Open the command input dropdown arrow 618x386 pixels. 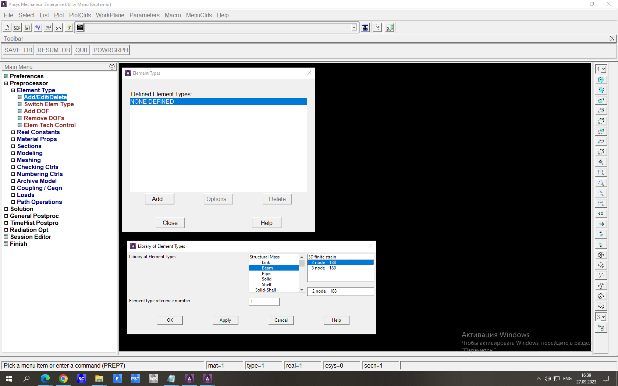pos(354,28)
